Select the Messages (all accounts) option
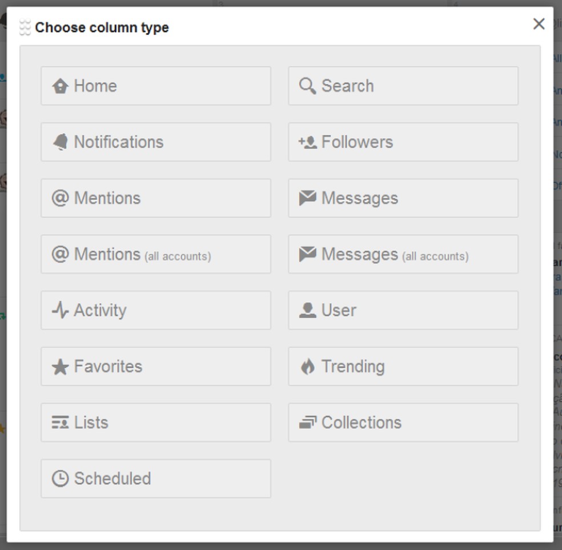Screen dimensions: 562x550 (x=403, y=254)
